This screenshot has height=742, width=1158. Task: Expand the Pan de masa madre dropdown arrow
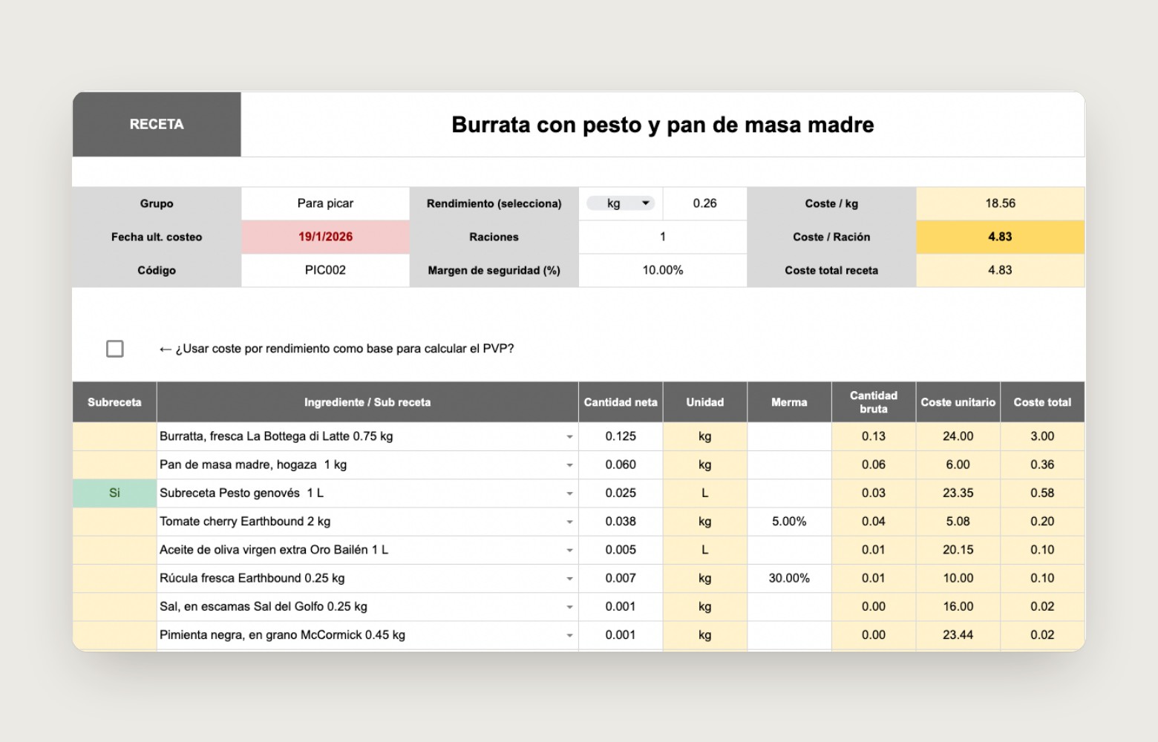(569, 465)
